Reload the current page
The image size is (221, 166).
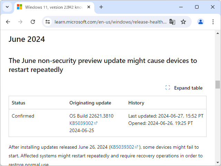[33, 22]
